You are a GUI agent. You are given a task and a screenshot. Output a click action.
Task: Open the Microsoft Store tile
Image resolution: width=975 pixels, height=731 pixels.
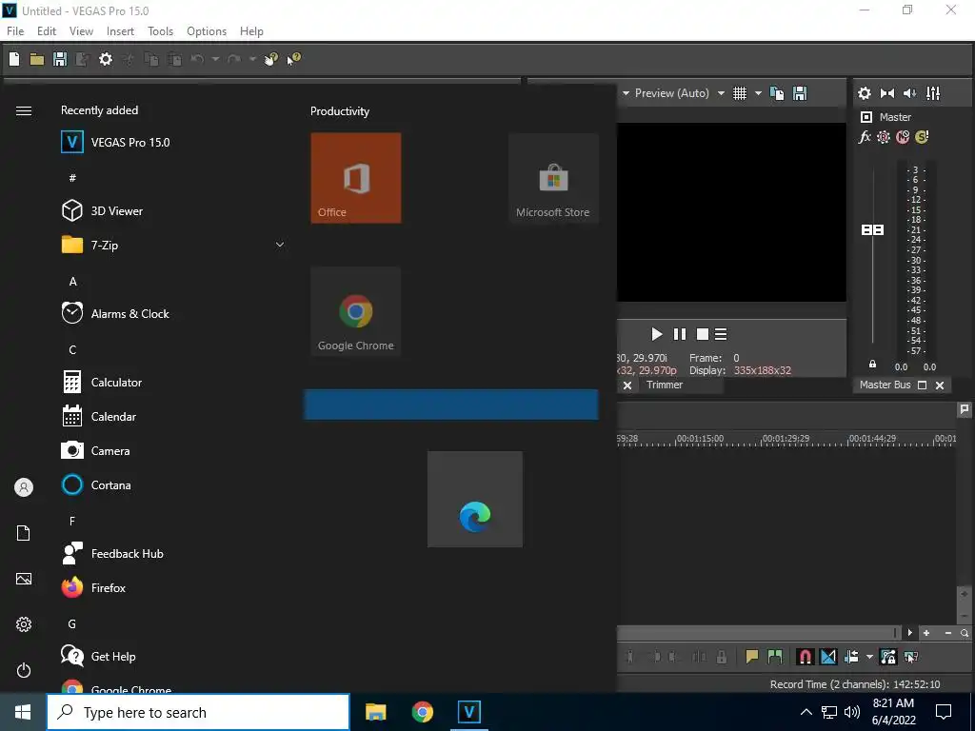pyautogui.click(x=553, y=178)
